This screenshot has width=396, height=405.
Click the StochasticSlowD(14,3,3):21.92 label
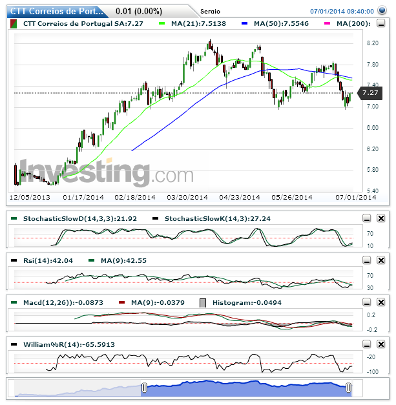coord(80,219)
